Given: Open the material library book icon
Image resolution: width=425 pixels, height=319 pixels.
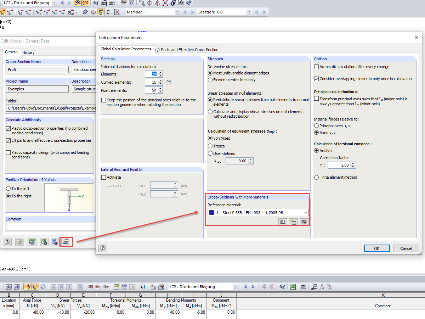Looking at the screenshot, I should point(283,222).
